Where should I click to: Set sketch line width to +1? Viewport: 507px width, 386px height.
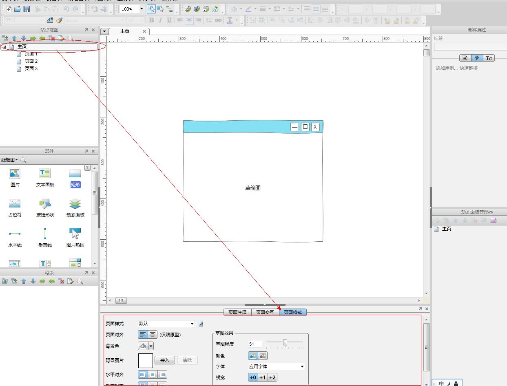pyautogui.click(x=263, y=377)
